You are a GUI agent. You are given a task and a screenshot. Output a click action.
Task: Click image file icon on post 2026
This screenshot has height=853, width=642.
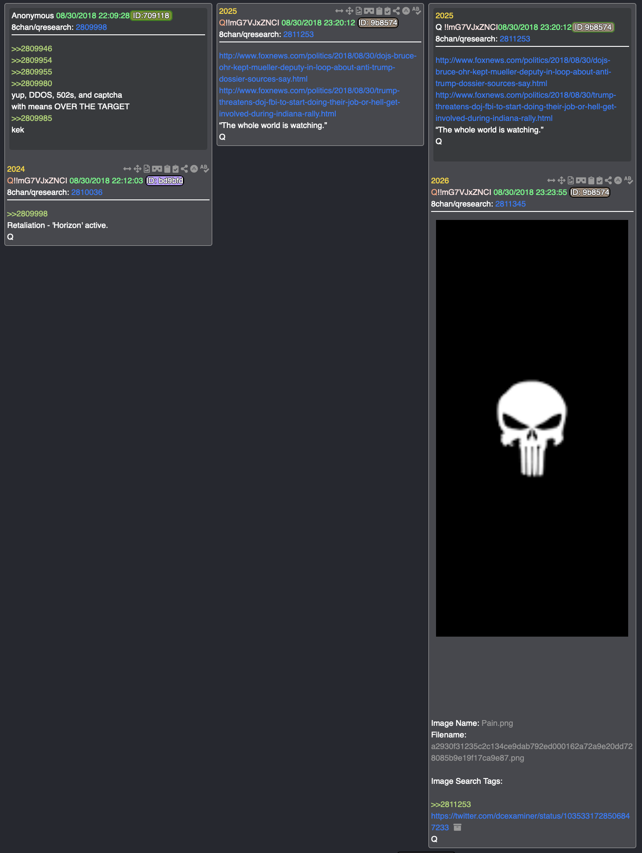coord(571,180)
